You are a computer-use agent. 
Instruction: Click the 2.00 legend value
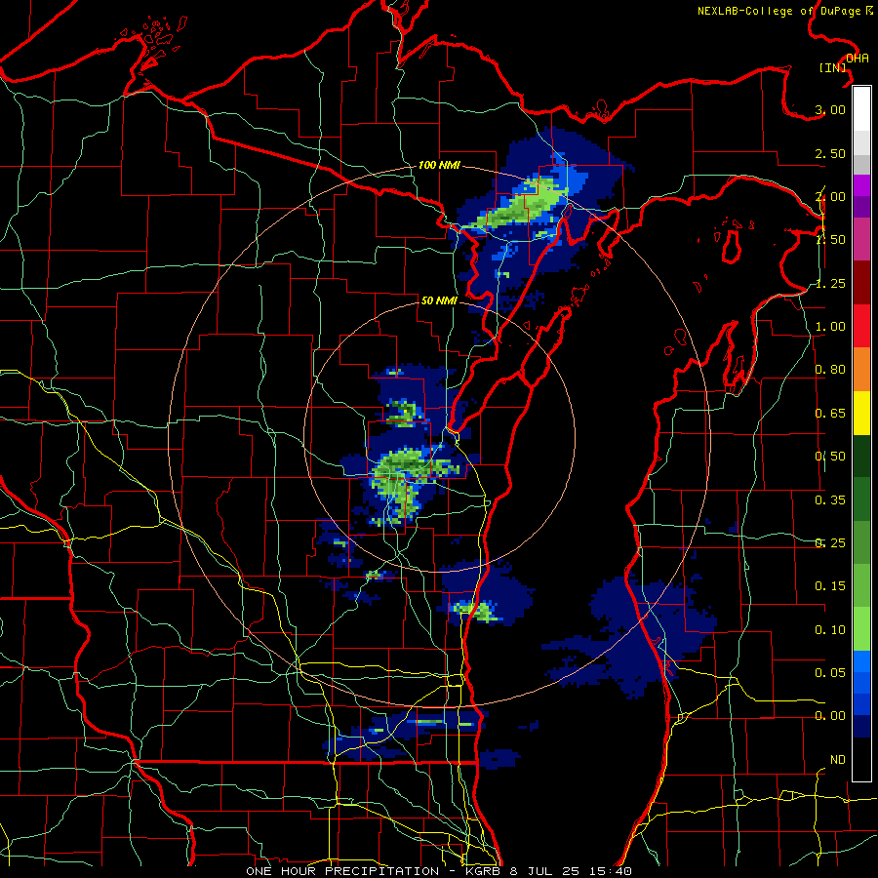[830, 196]
